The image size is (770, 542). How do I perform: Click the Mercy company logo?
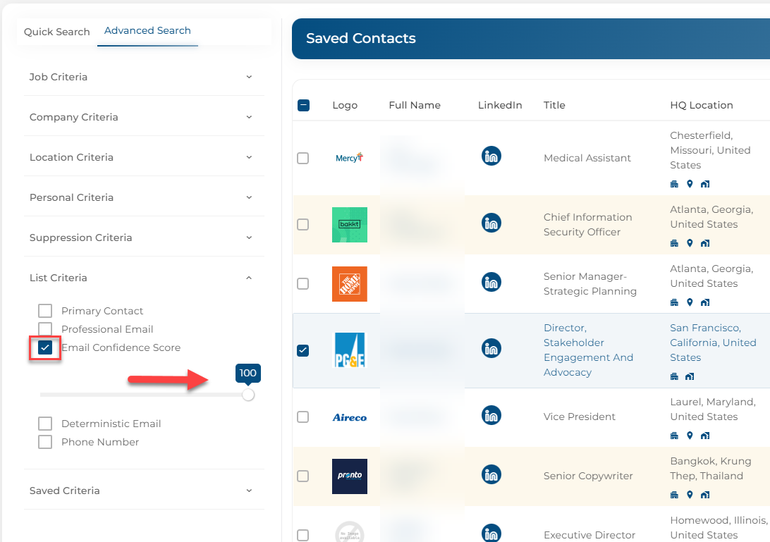point(349,158)
